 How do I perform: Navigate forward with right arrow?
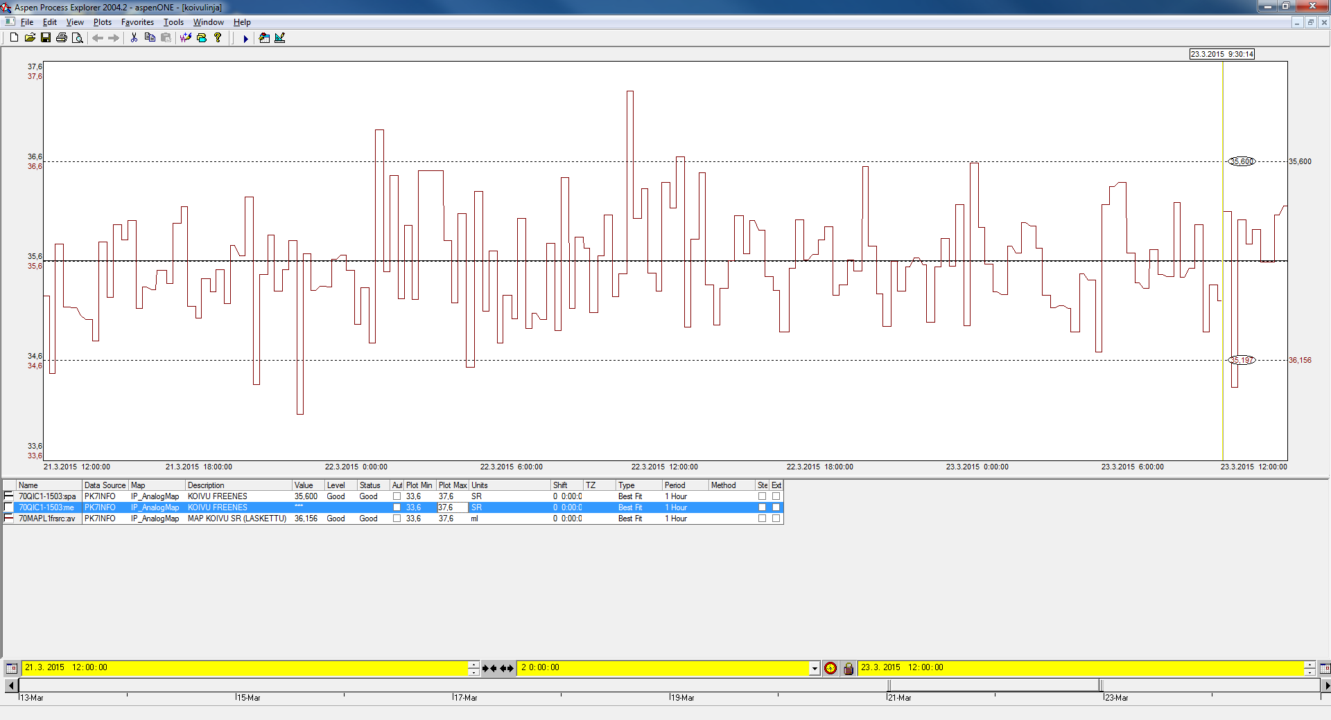[114, 38]
